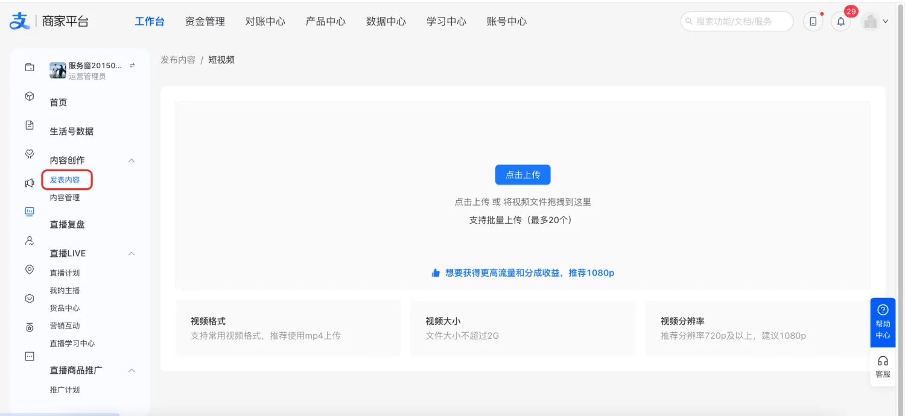Click 商家平台 title text
Viewport: 905px width, 416px height.
pyautogui.click(x=66, y=21)
